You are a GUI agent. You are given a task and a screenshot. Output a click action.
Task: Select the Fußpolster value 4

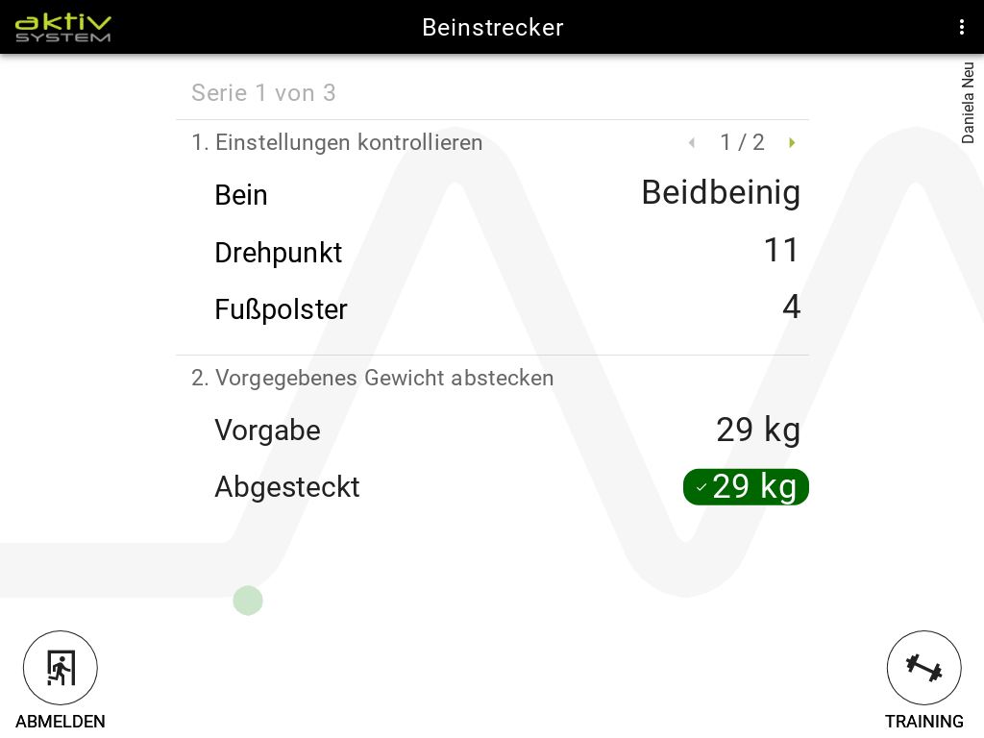point(791,307)
